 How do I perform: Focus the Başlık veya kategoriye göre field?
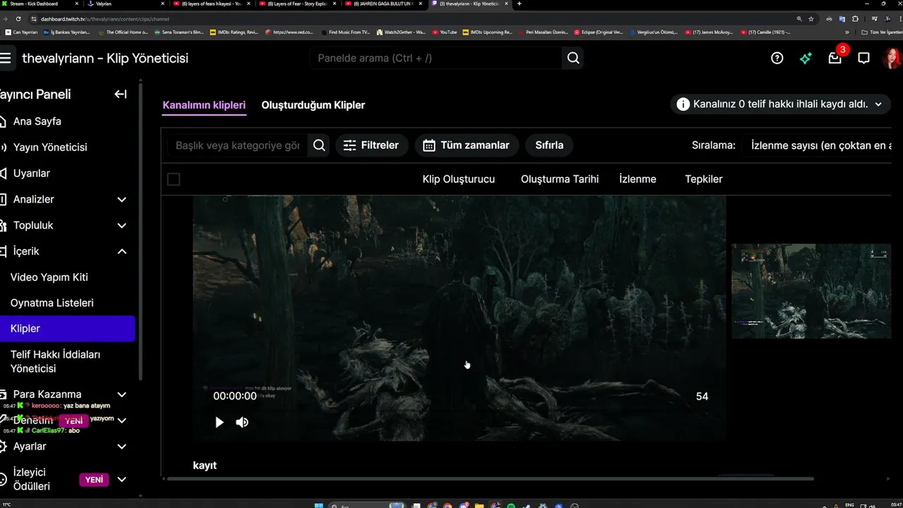tap(238, 145)
